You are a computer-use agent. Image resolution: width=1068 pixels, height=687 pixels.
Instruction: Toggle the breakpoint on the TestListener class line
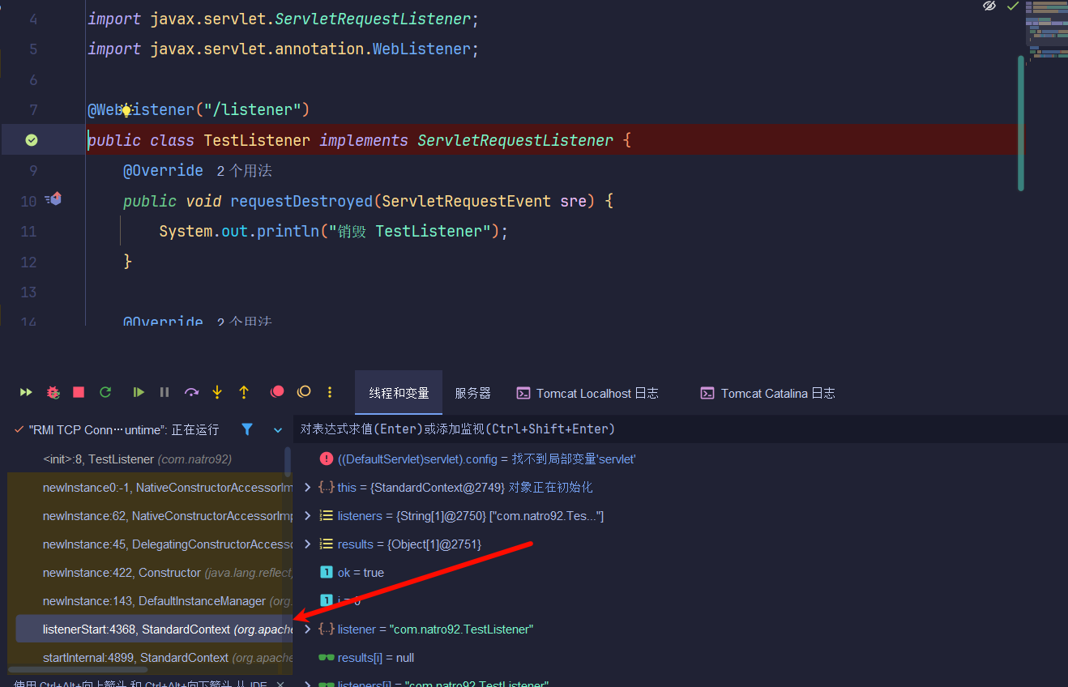point(31,140)
